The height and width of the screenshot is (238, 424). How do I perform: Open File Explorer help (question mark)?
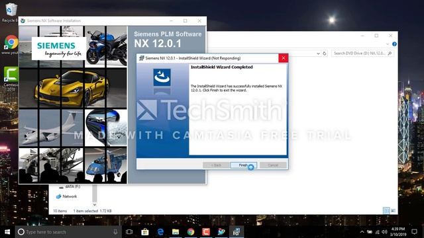[394, 44]
